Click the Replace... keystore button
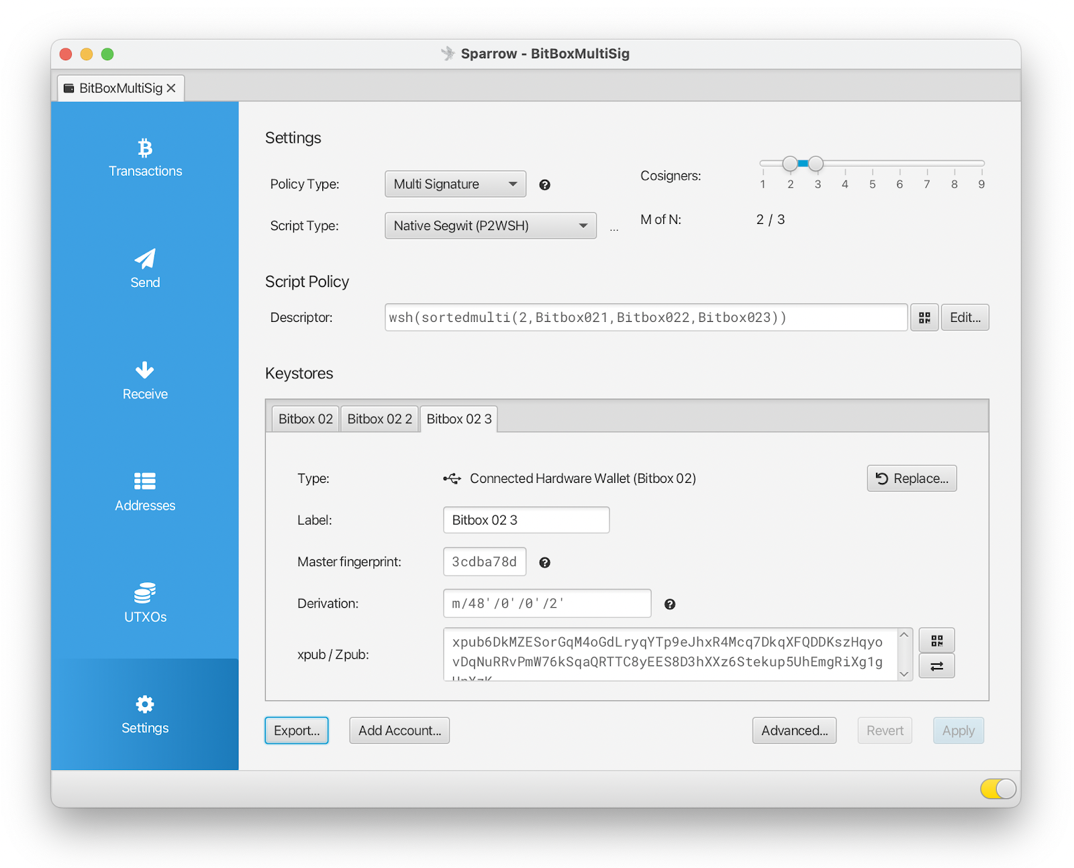Image resolution: width=1074 pixels, height=868 pixels. 912,478
